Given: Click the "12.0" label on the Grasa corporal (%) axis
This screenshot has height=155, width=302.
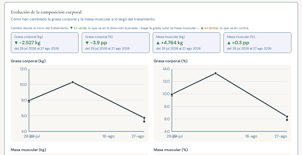Looking at the screenshot, I should click(x=166, y=81).
